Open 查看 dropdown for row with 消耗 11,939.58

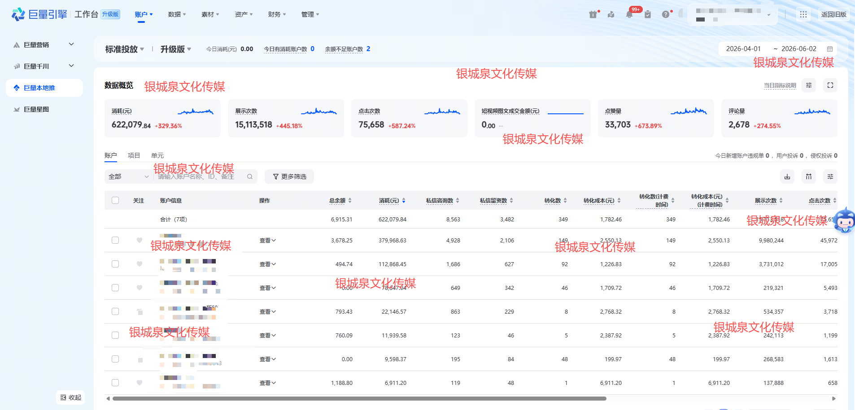pyautogui.click(x=268, y=336)
